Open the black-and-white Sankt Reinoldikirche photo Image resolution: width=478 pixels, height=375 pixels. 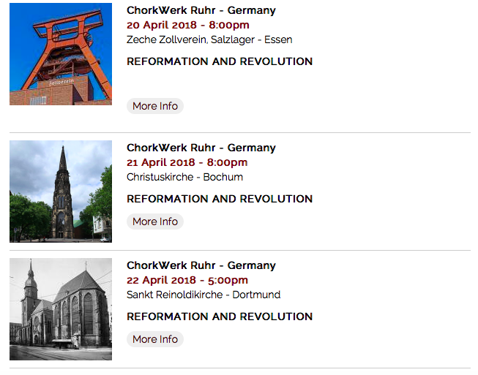[x=61, y=308]
